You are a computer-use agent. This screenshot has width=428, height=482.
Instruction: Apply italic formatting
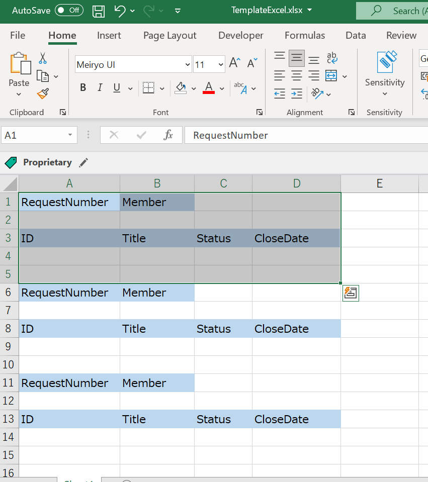tap(100, 87)
